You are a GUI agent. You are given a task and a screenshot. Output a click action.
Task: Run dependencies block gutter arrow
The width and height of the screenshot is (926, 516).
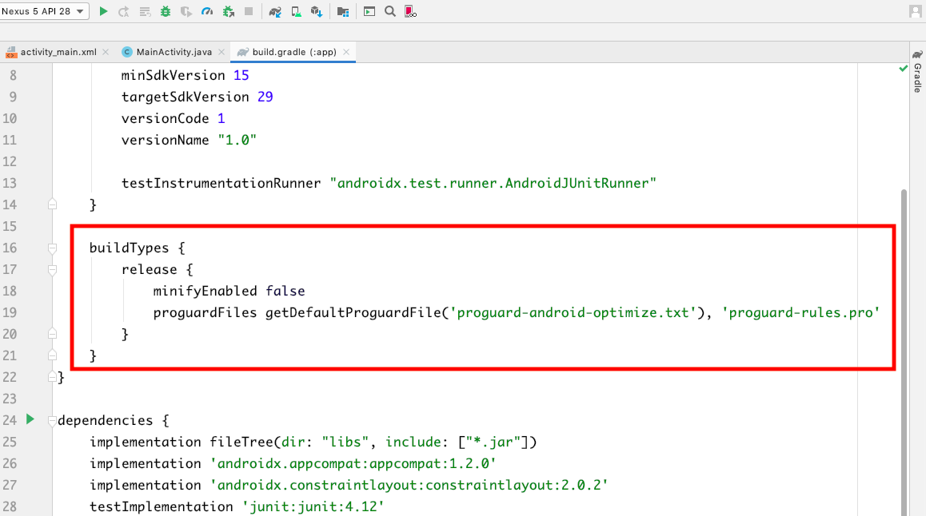point(30,419)
